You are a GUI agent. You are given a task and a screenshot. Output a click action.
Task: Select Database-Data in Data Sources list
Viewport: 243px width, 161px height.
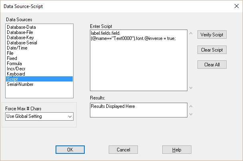[x=39, y=27]
